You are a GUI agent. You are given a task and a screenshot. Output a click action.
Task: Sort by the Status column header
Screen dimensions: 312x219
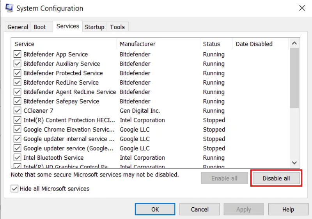pos(216,44)
